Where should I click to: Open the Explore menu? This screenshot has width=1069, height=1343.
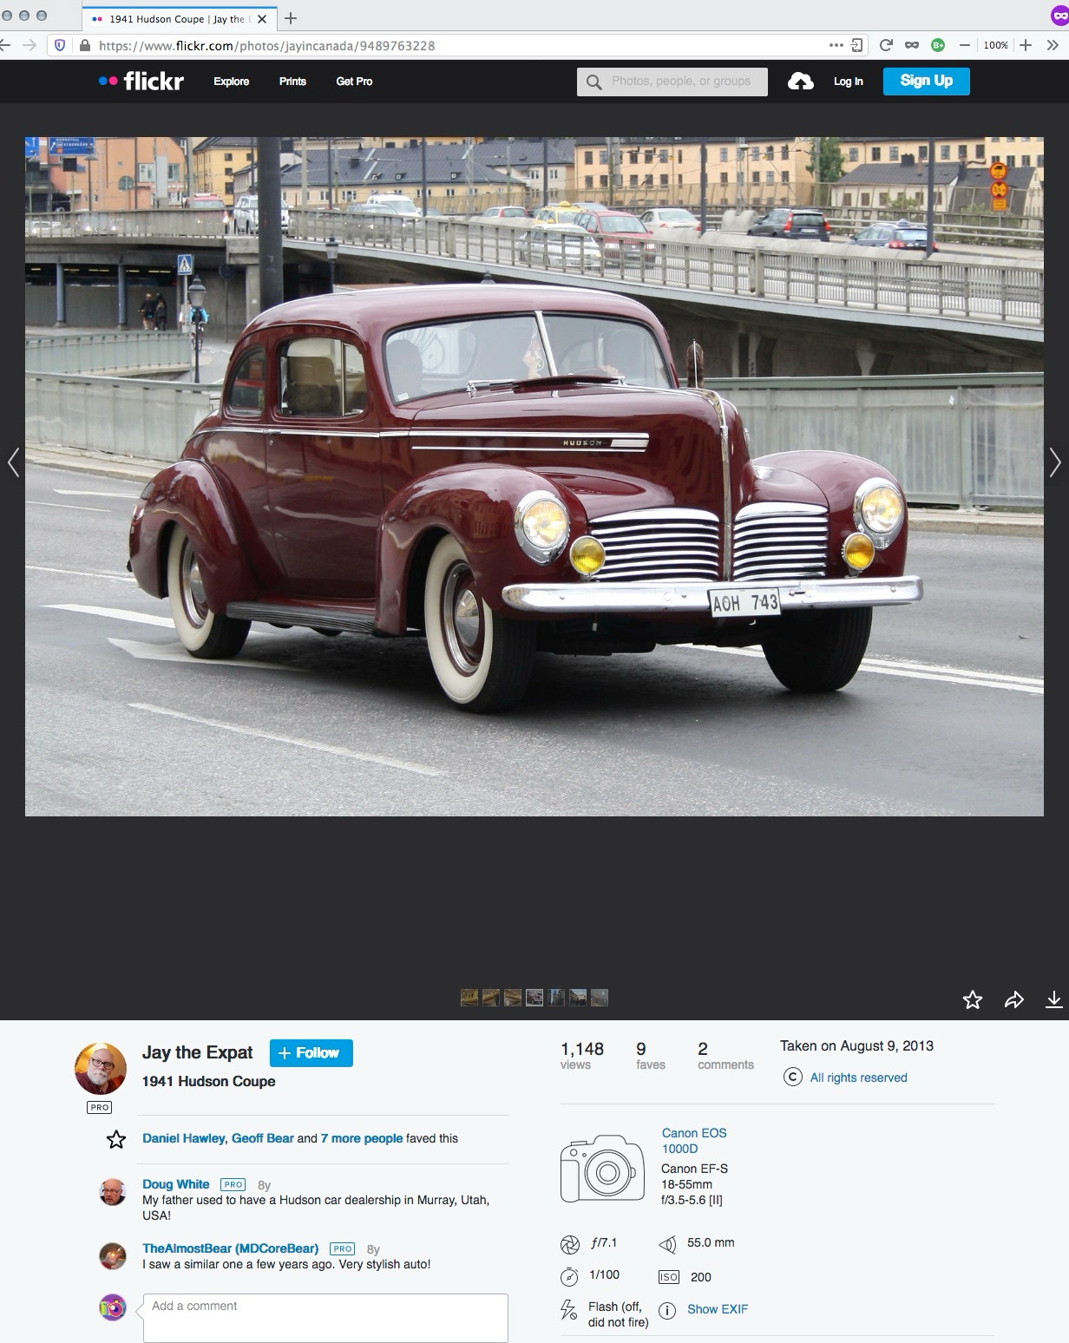[x=231, y=82]
